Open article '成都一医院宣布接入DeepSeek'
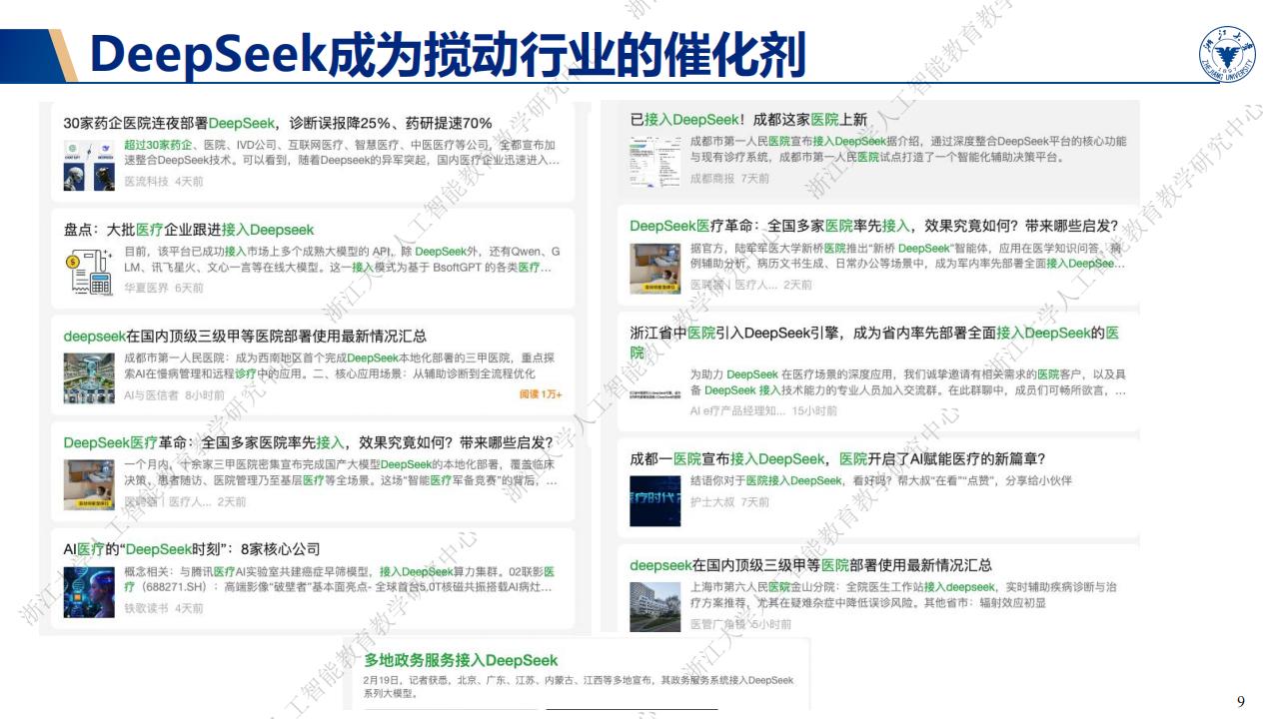1279x719 pixels. (x=837, y=459)
